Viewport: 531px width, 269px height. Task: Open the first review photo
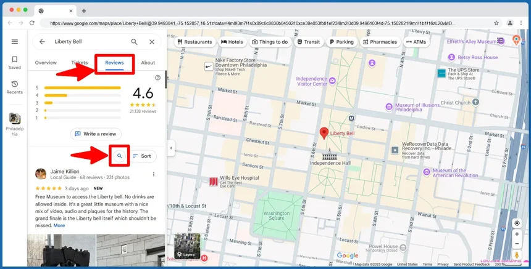click(61, 250)
